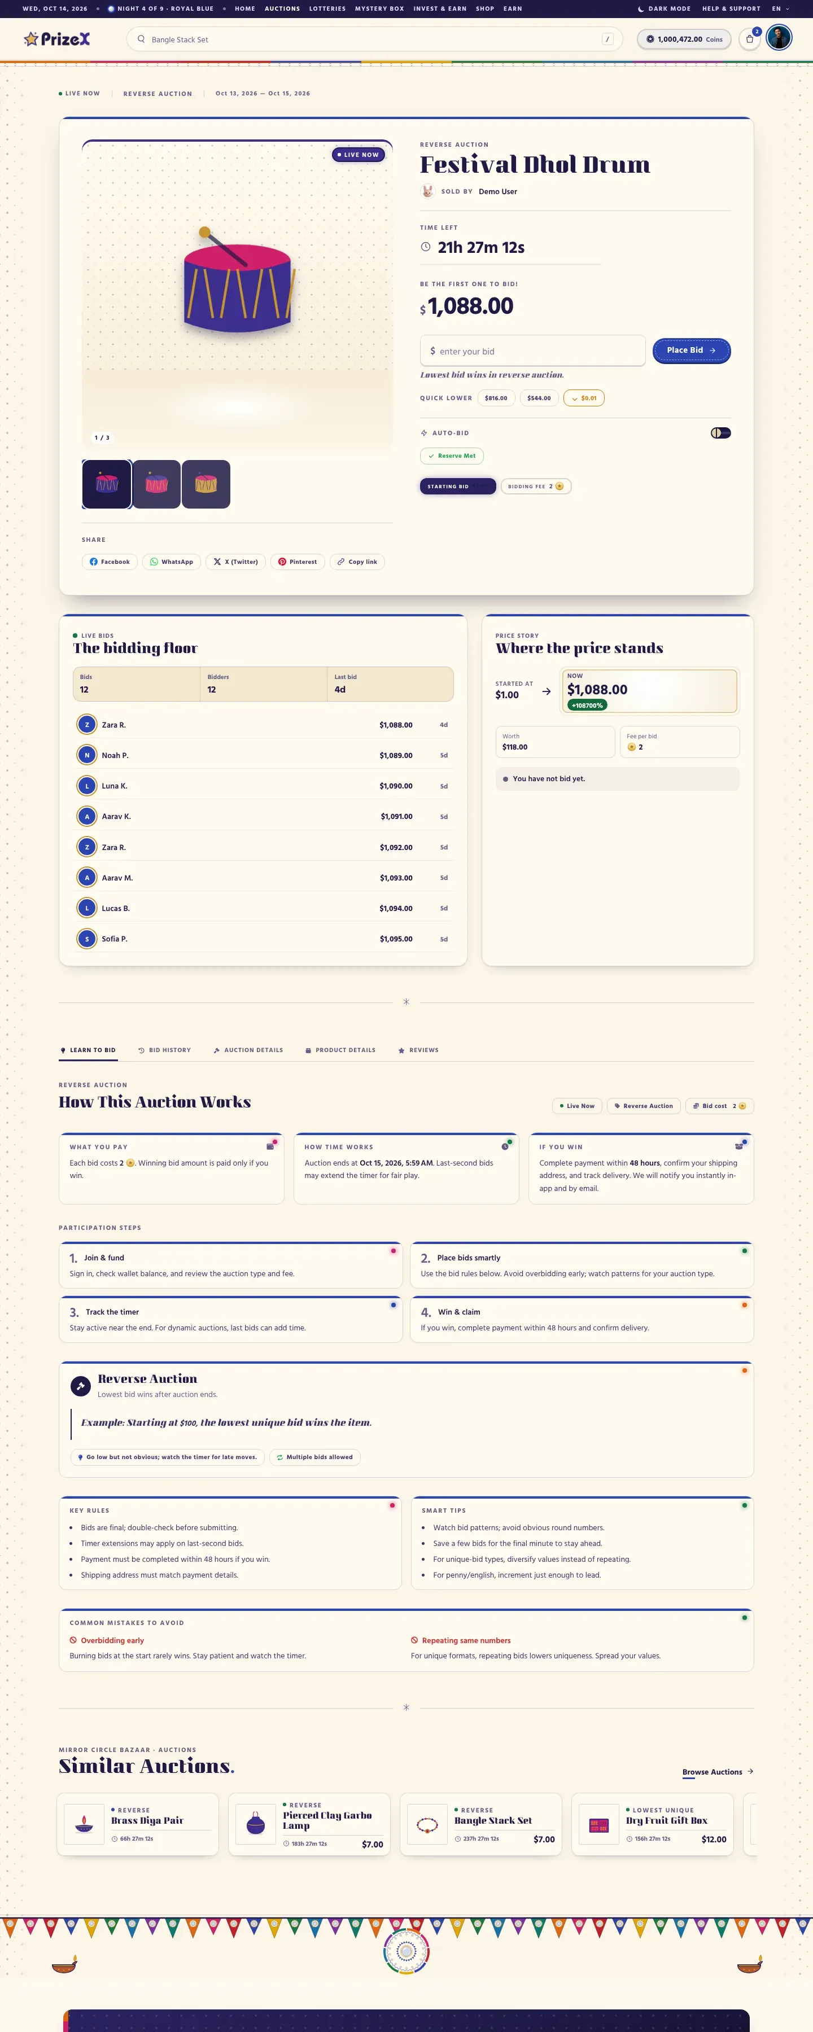The image size is (813, 2032).
Task: Open the user profile avatar
Action: pos(779,38)
